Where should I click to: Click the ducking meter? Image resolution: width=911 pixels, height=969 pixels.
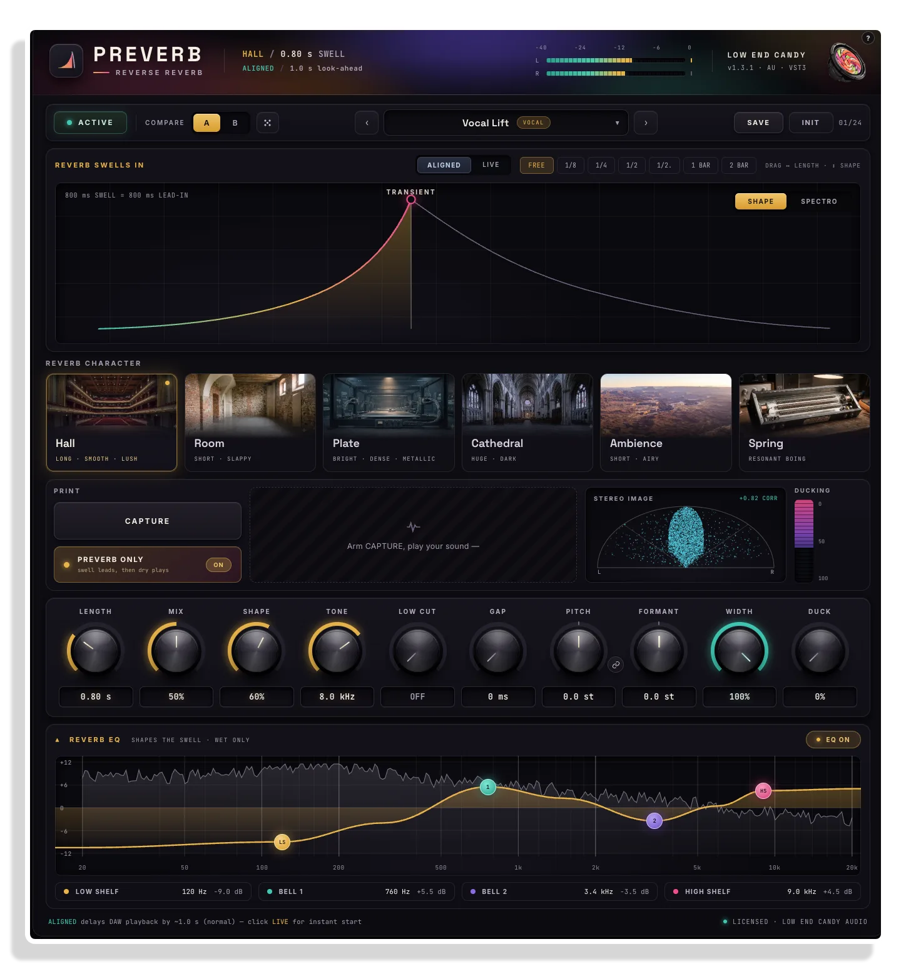click(804, 541)
